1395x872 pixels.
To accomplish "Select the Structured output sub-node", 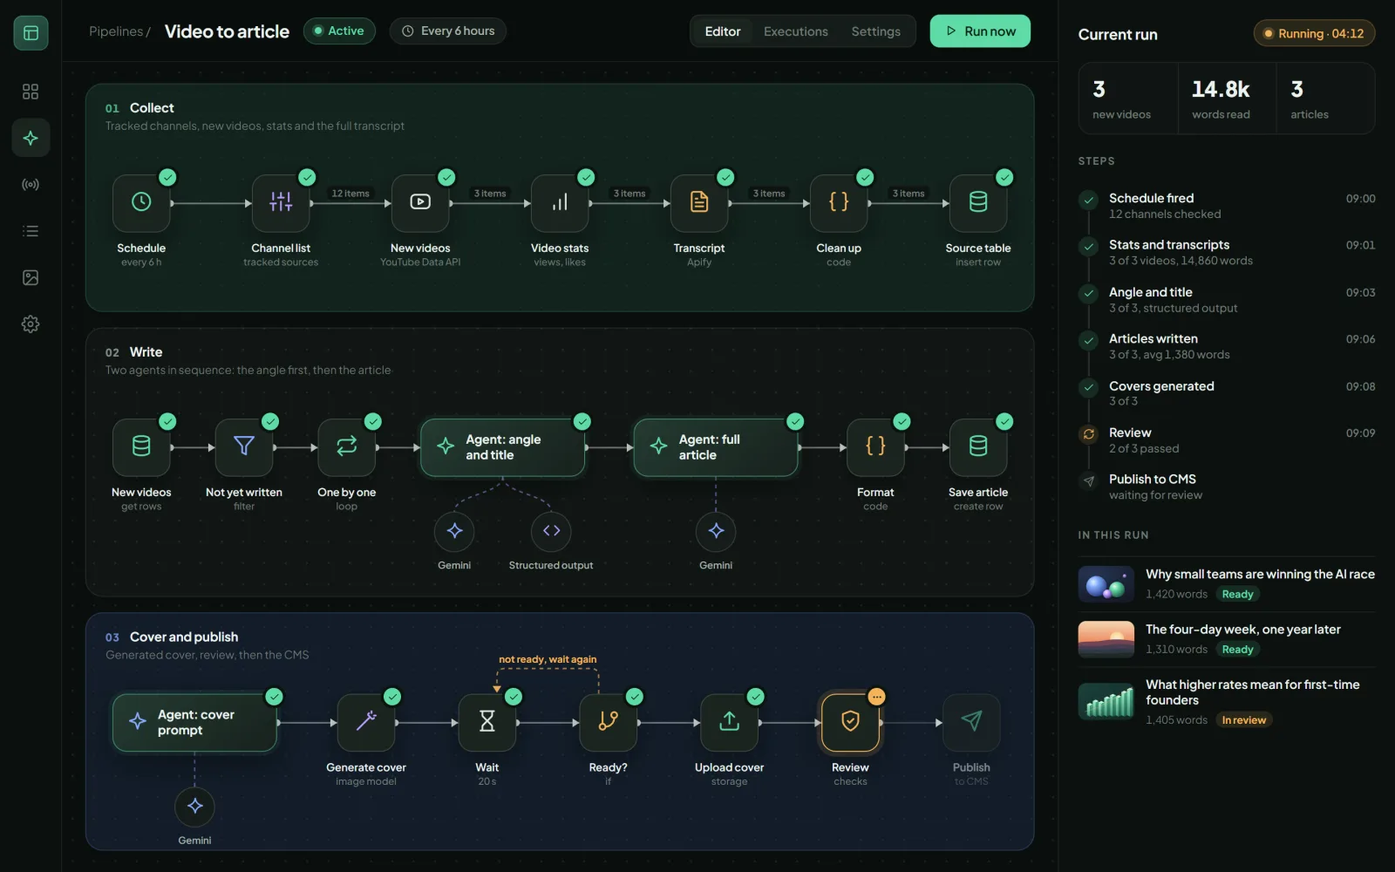I will pos(551,531).
